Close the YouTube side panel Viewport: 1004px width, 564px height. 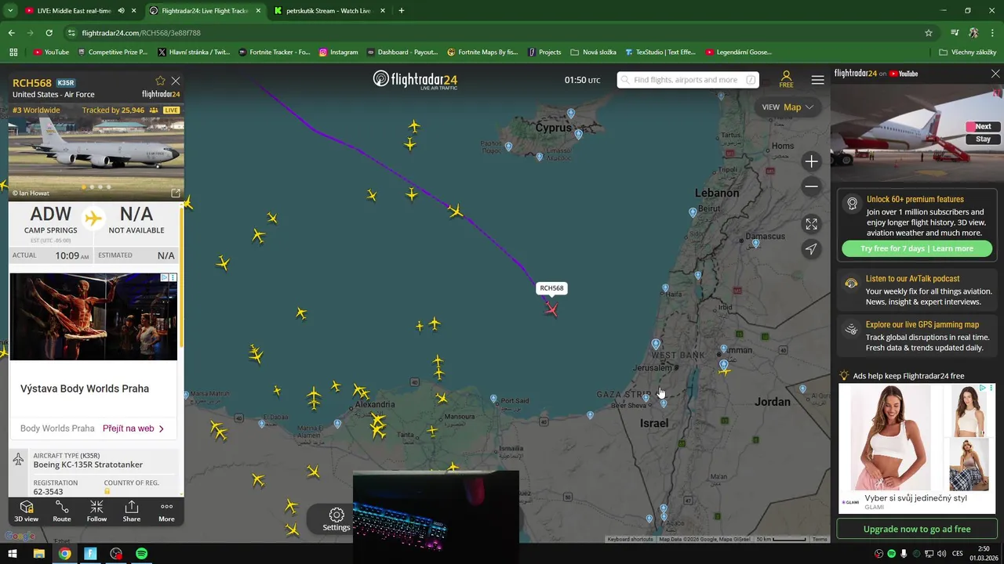point(995,74)
